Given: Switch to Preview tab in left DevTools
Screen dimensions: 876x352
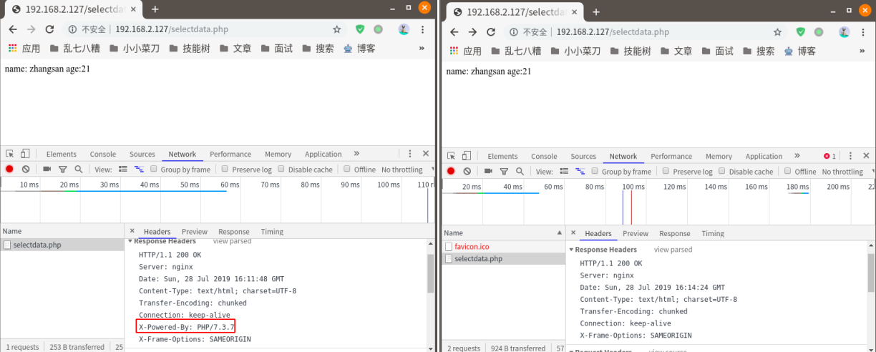Looking at the screenshot, I should tap(195, 232).
